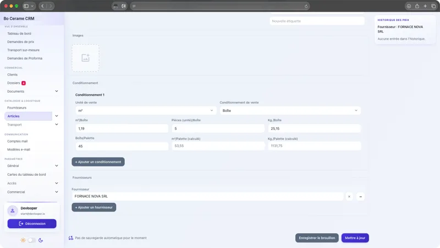Screen dimensions: 440x248
Task: Expand the Commercial settings chevron
Action: 57,192
